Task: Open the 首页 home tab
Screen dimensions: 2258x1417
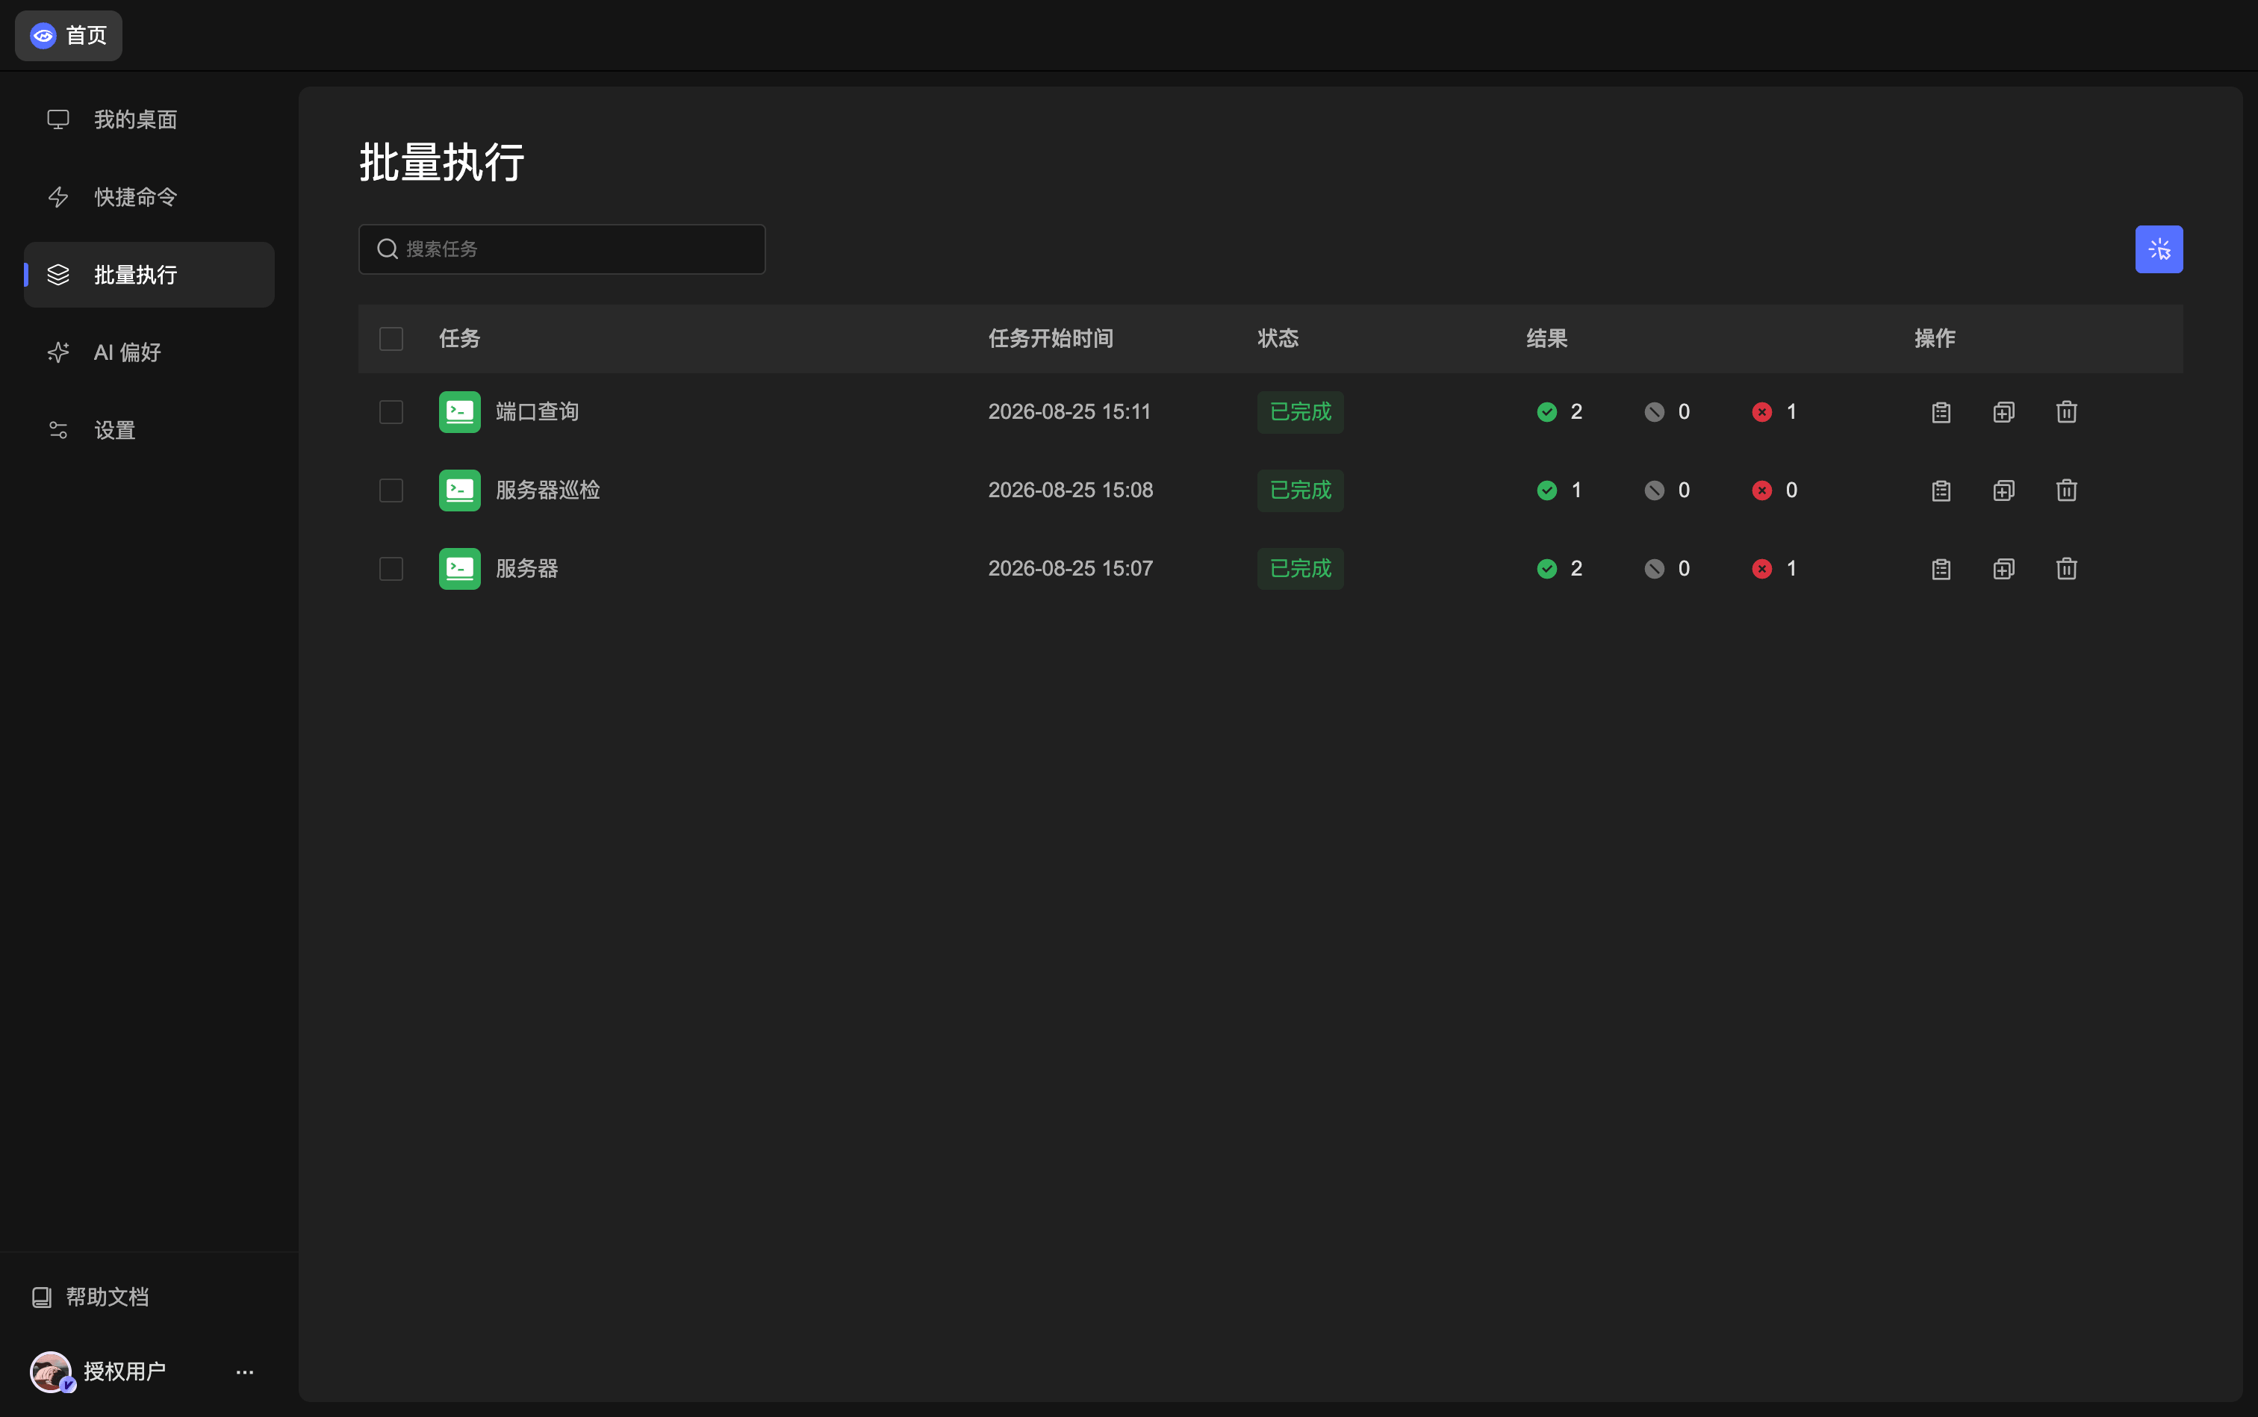Action: (x=69, y=36)
